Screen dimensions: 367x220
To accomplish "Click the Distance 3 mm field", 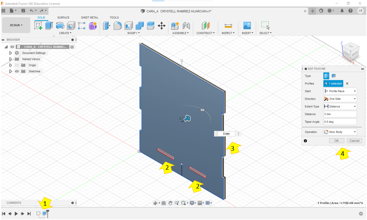I will tap(340, 114).
